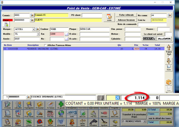Mark Le client est arrivé

(x=153, y=34)
